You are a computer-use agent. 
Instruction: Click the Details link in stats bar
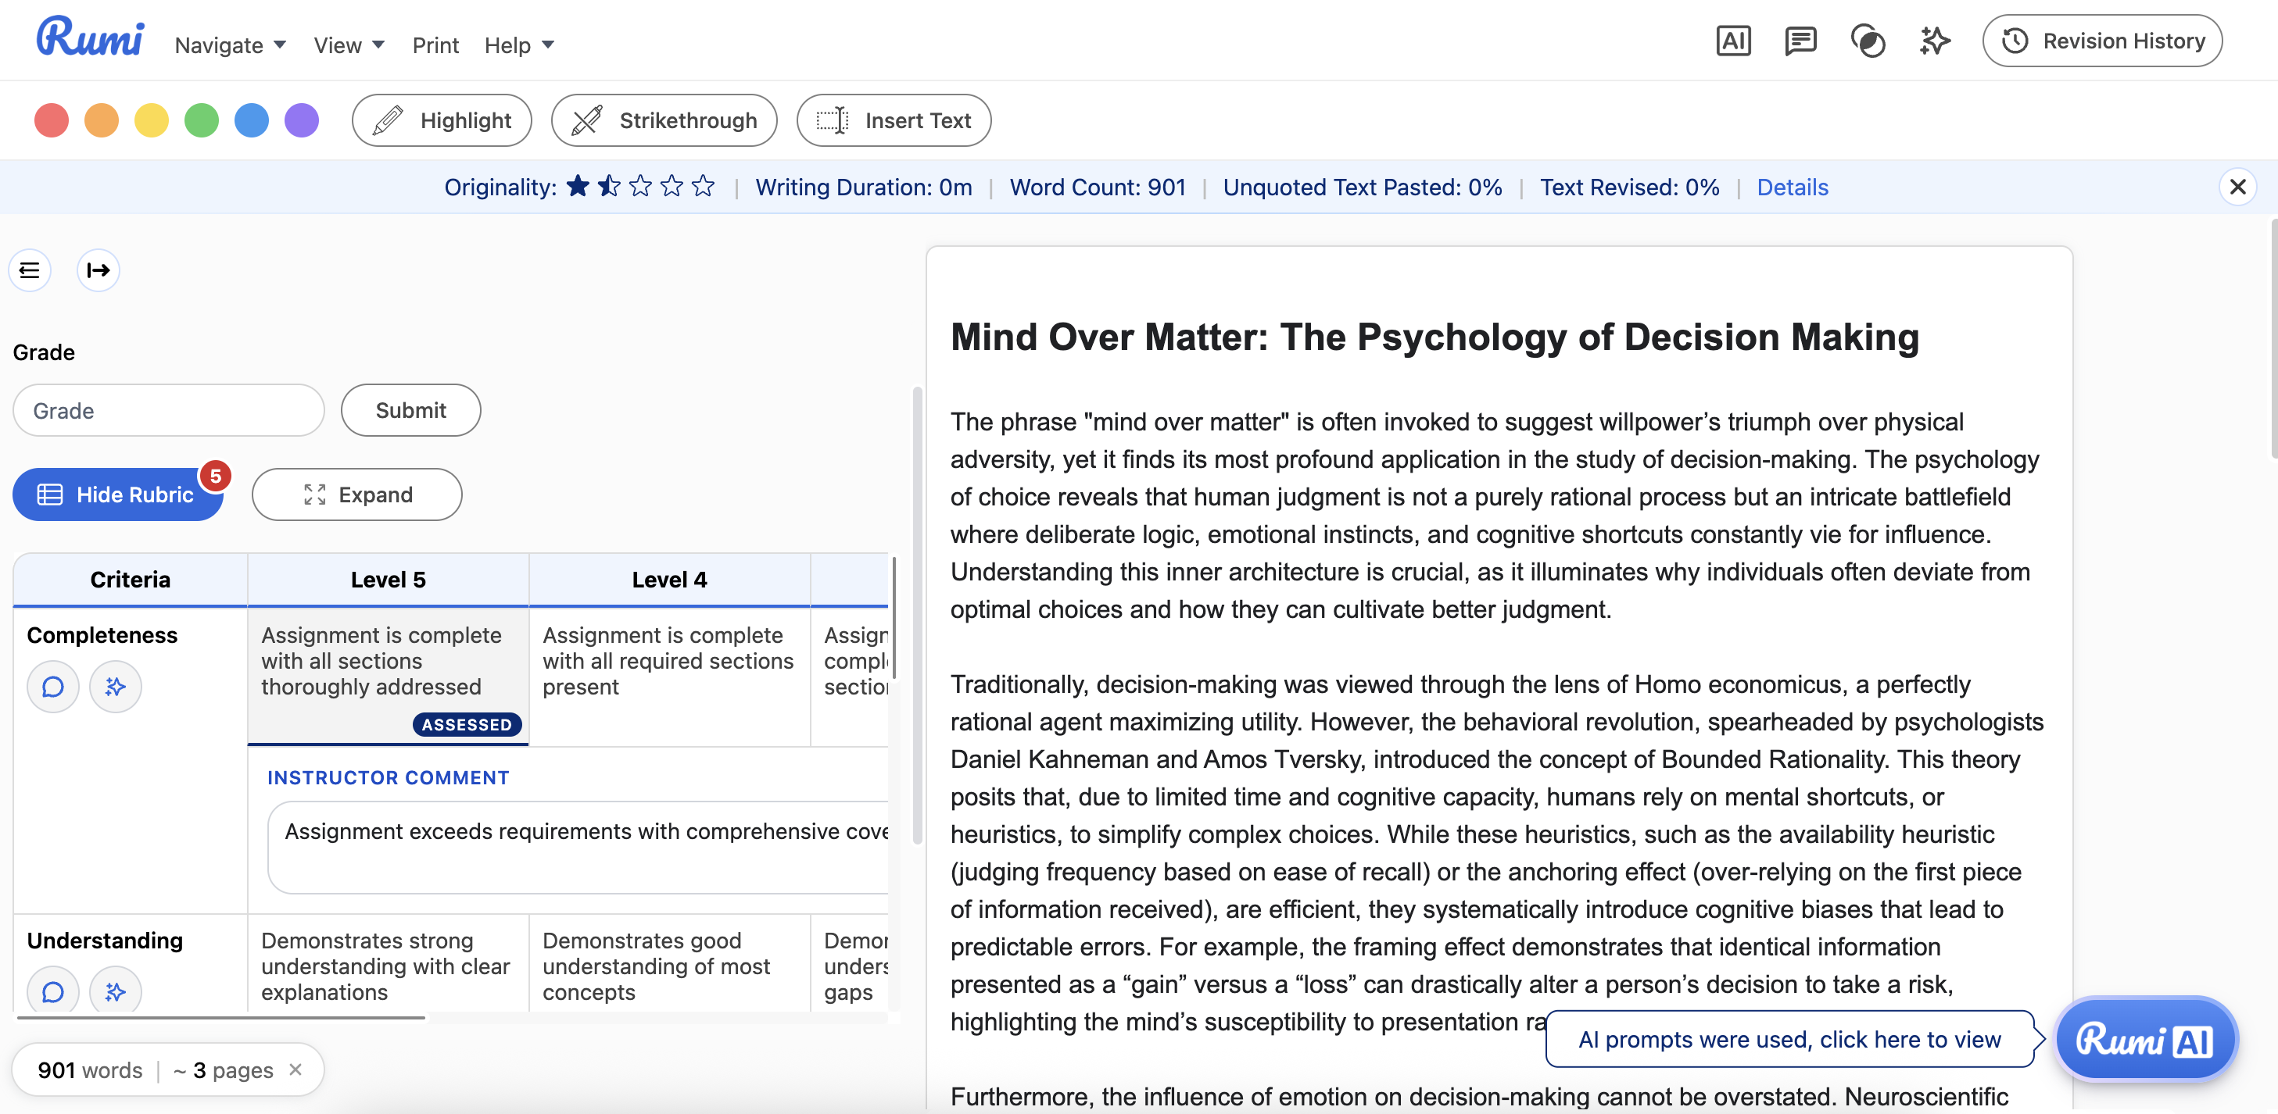click(1792, 187)
